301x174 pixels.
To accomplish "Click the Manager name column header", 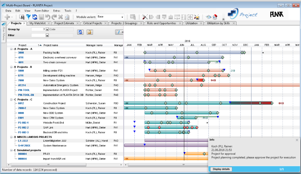I will [x=94, y=45].
